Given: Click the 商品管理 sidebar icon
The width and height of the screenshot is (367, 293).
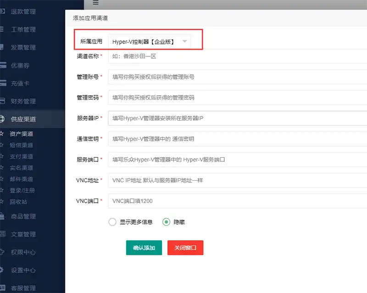Looking at the screenshot, I should 2,216.
